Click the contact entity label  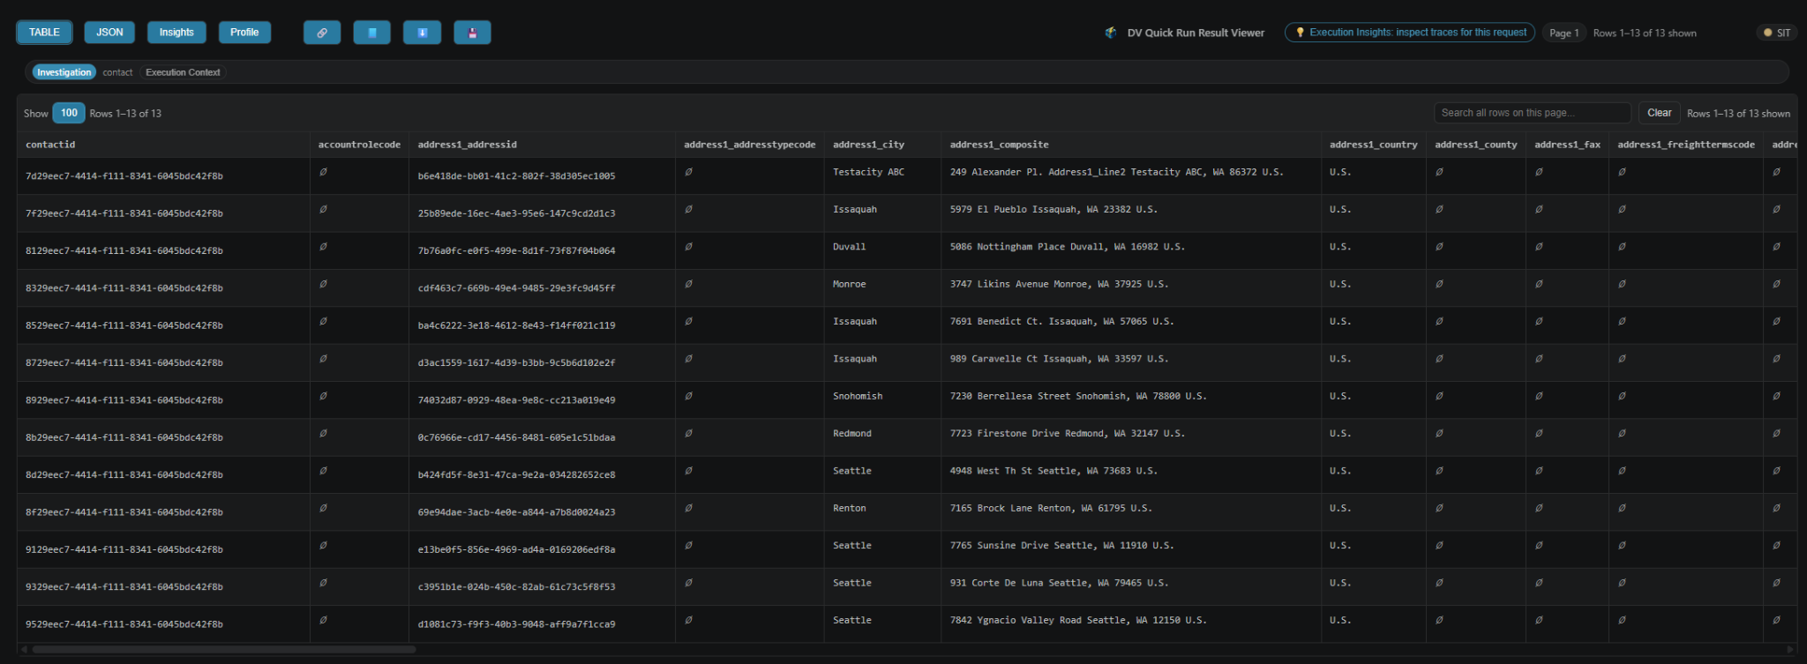[x=117, y=72]
